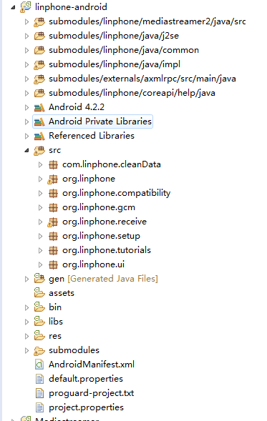Screen dimensions: 267x421
Task: Click the org.linphone.ui package icon
Action: coord(53,264)
